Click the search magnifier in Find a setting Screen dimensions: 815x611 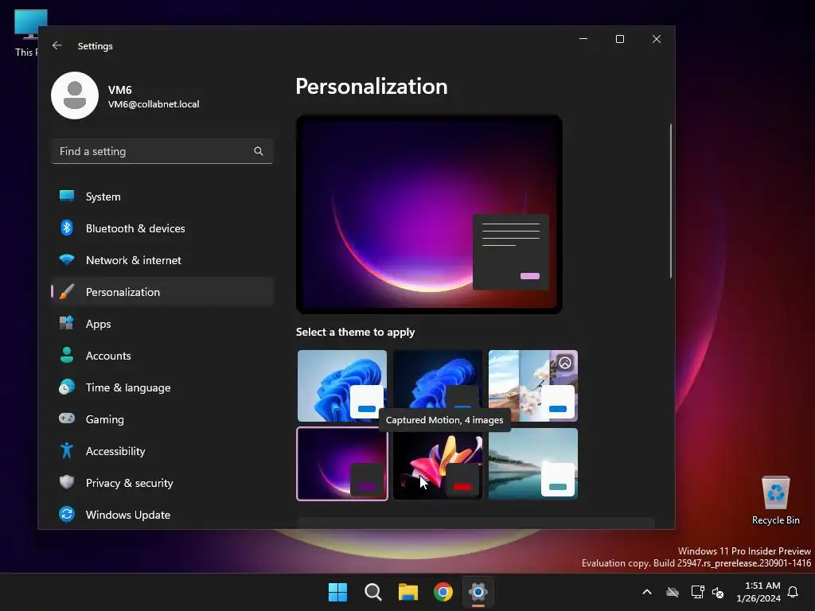[259, 151]
